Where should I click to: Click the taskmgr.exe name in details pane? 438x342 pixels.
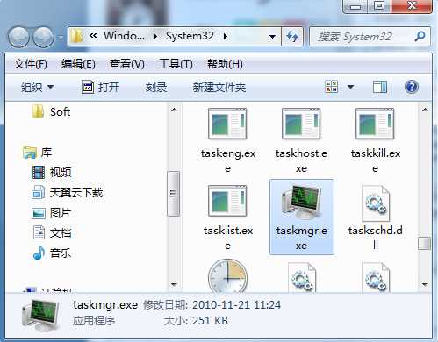point(105,305)
